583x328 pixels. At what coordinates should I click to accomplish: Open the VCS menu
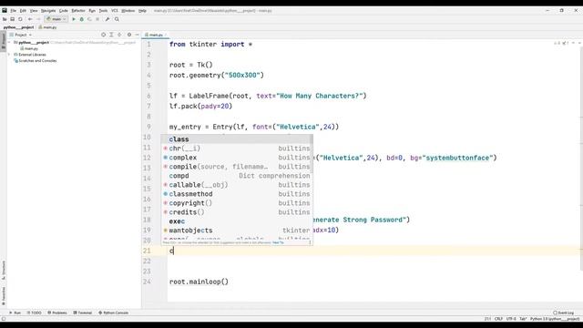coord(115,11)
